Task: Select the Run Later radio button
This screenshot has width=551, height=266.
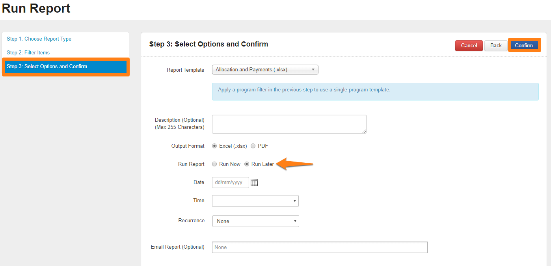Action: point(247,164)
